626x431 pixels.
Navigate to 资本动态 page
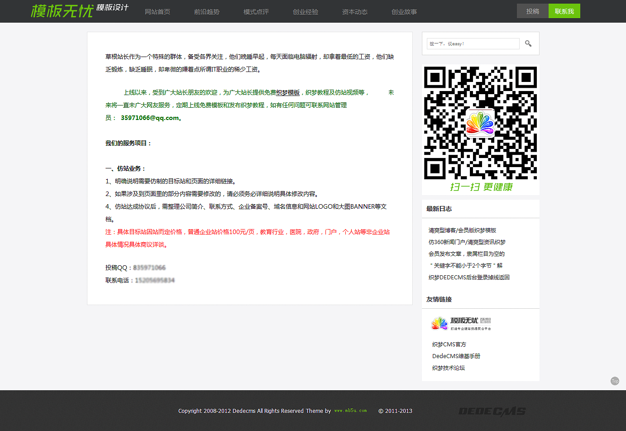pos(355,12)
